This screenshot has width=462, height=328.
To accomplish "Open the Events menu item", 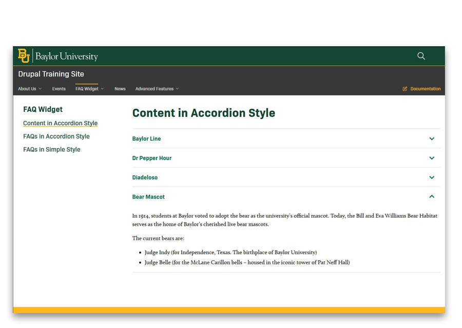I will point(59,89).
